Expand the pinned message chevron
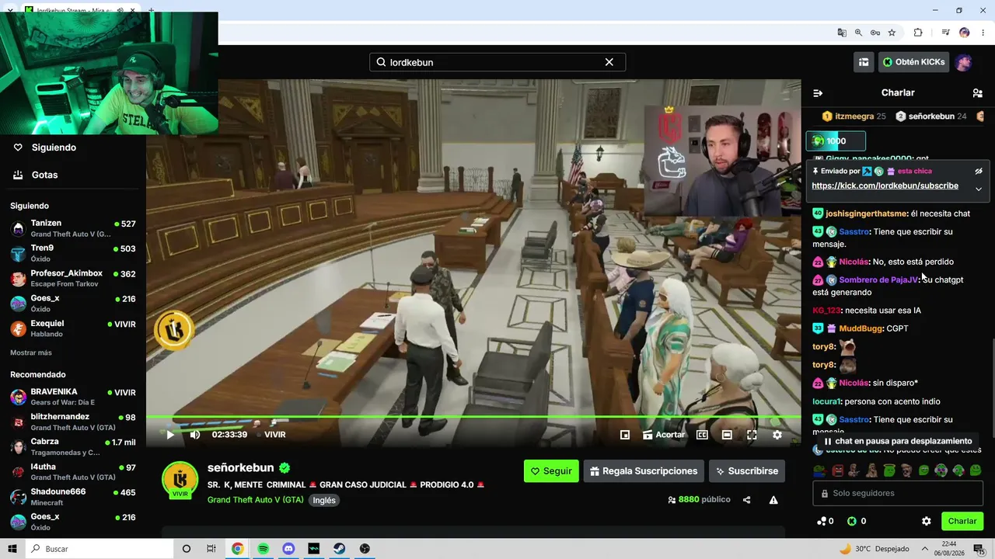 [x=979, y=189]
